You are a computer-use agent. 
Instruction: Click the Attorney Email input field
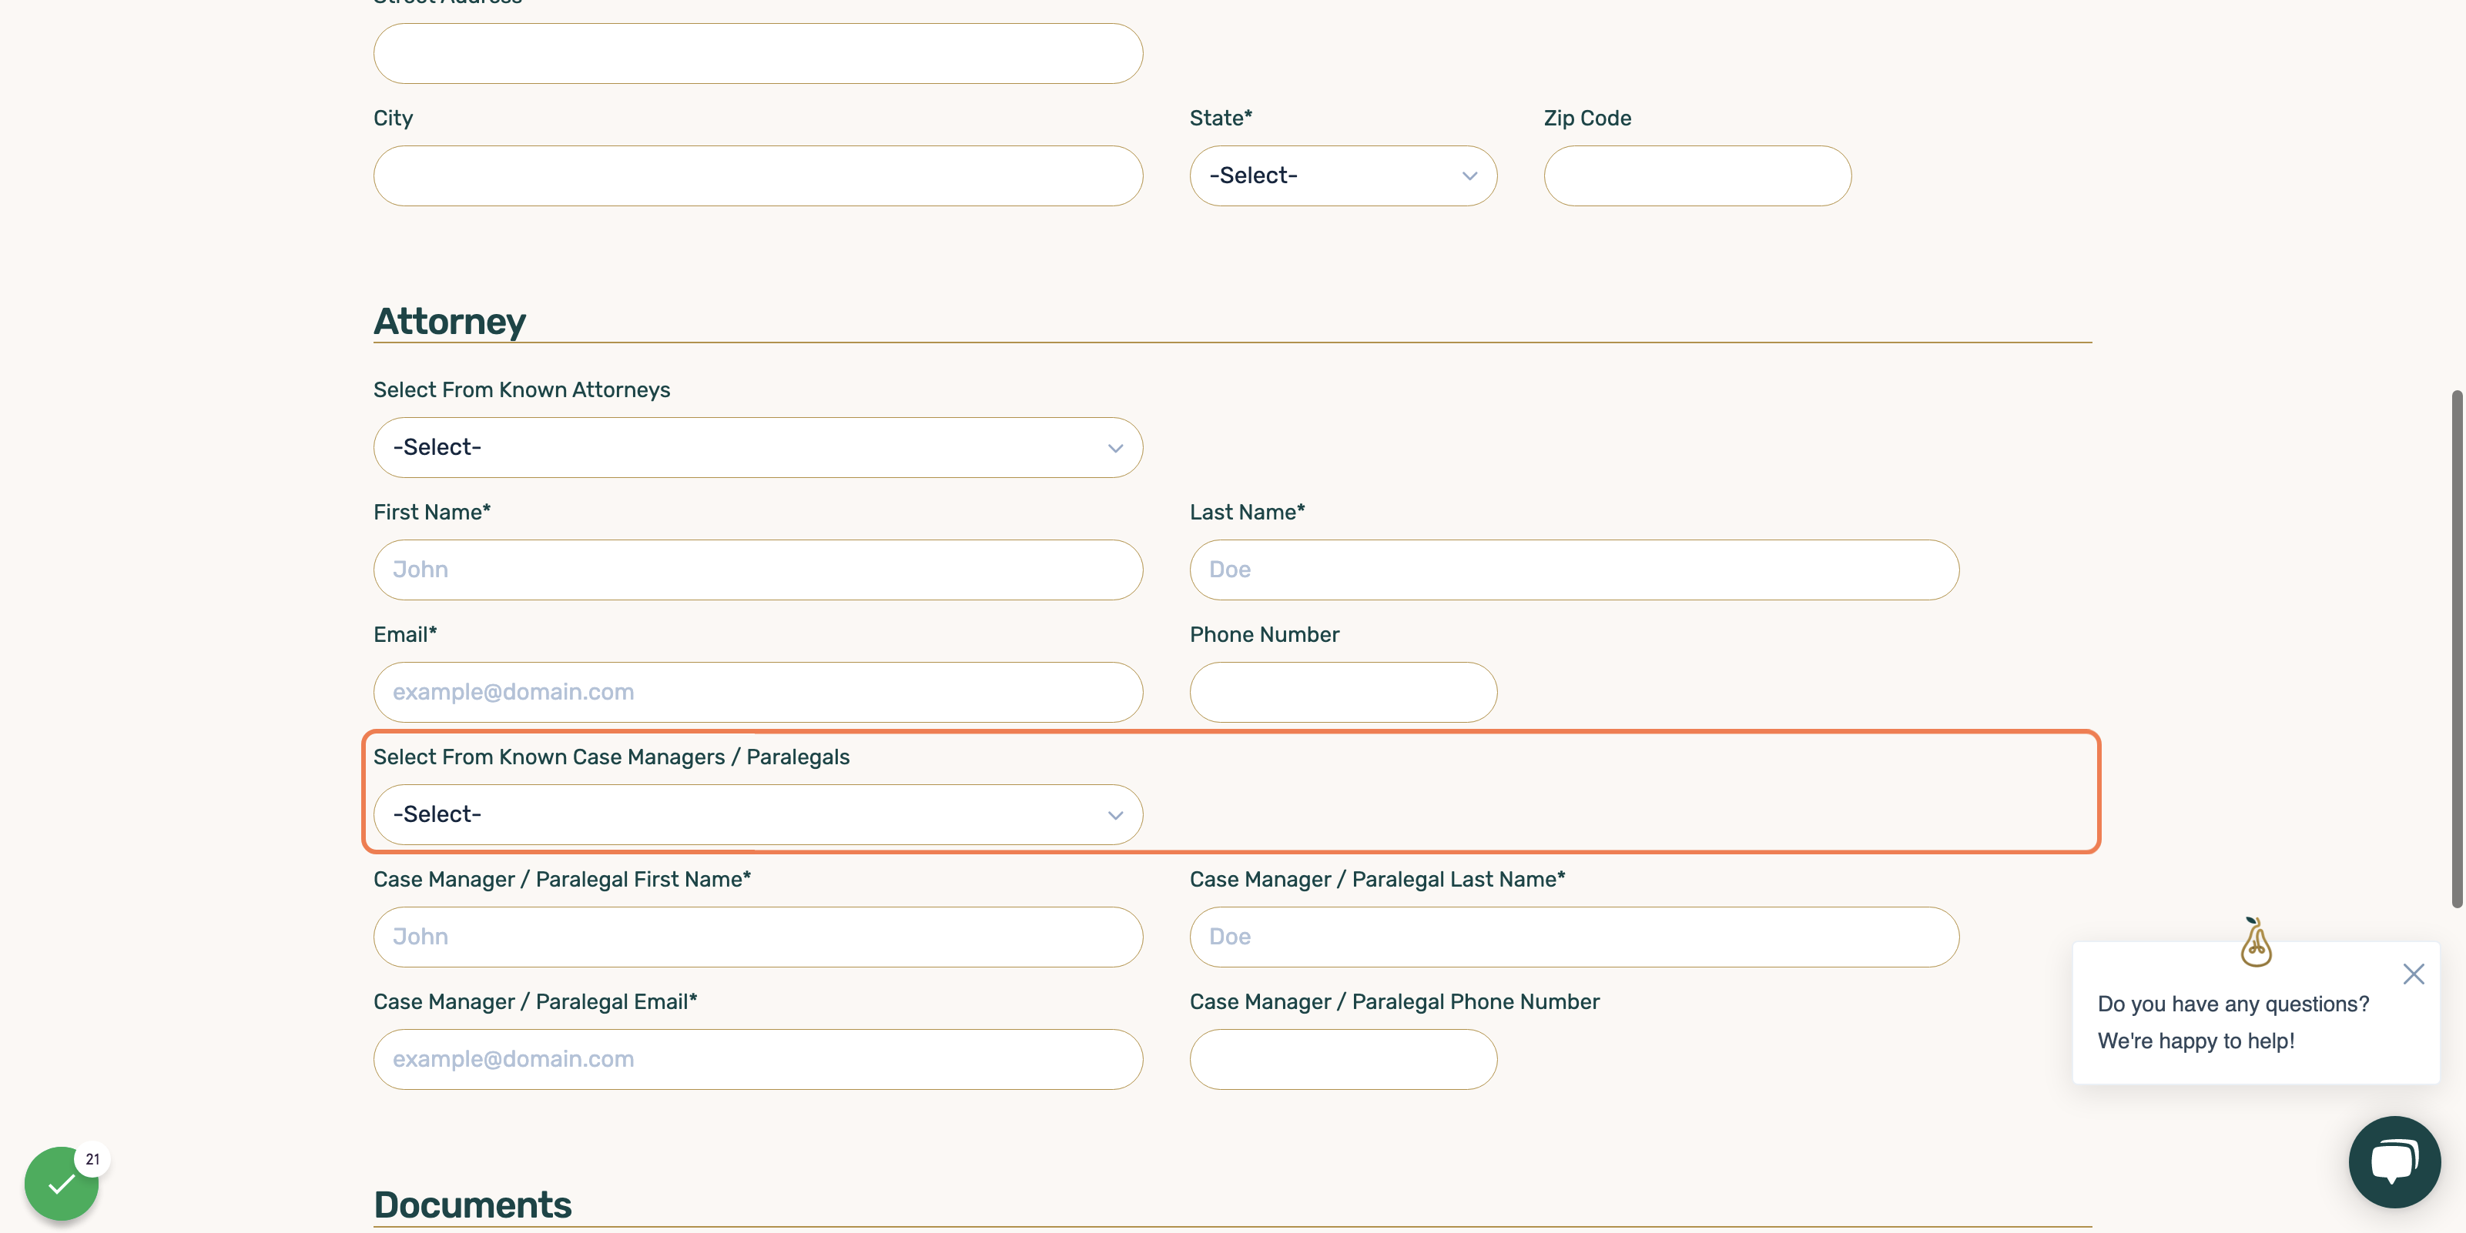758,693
